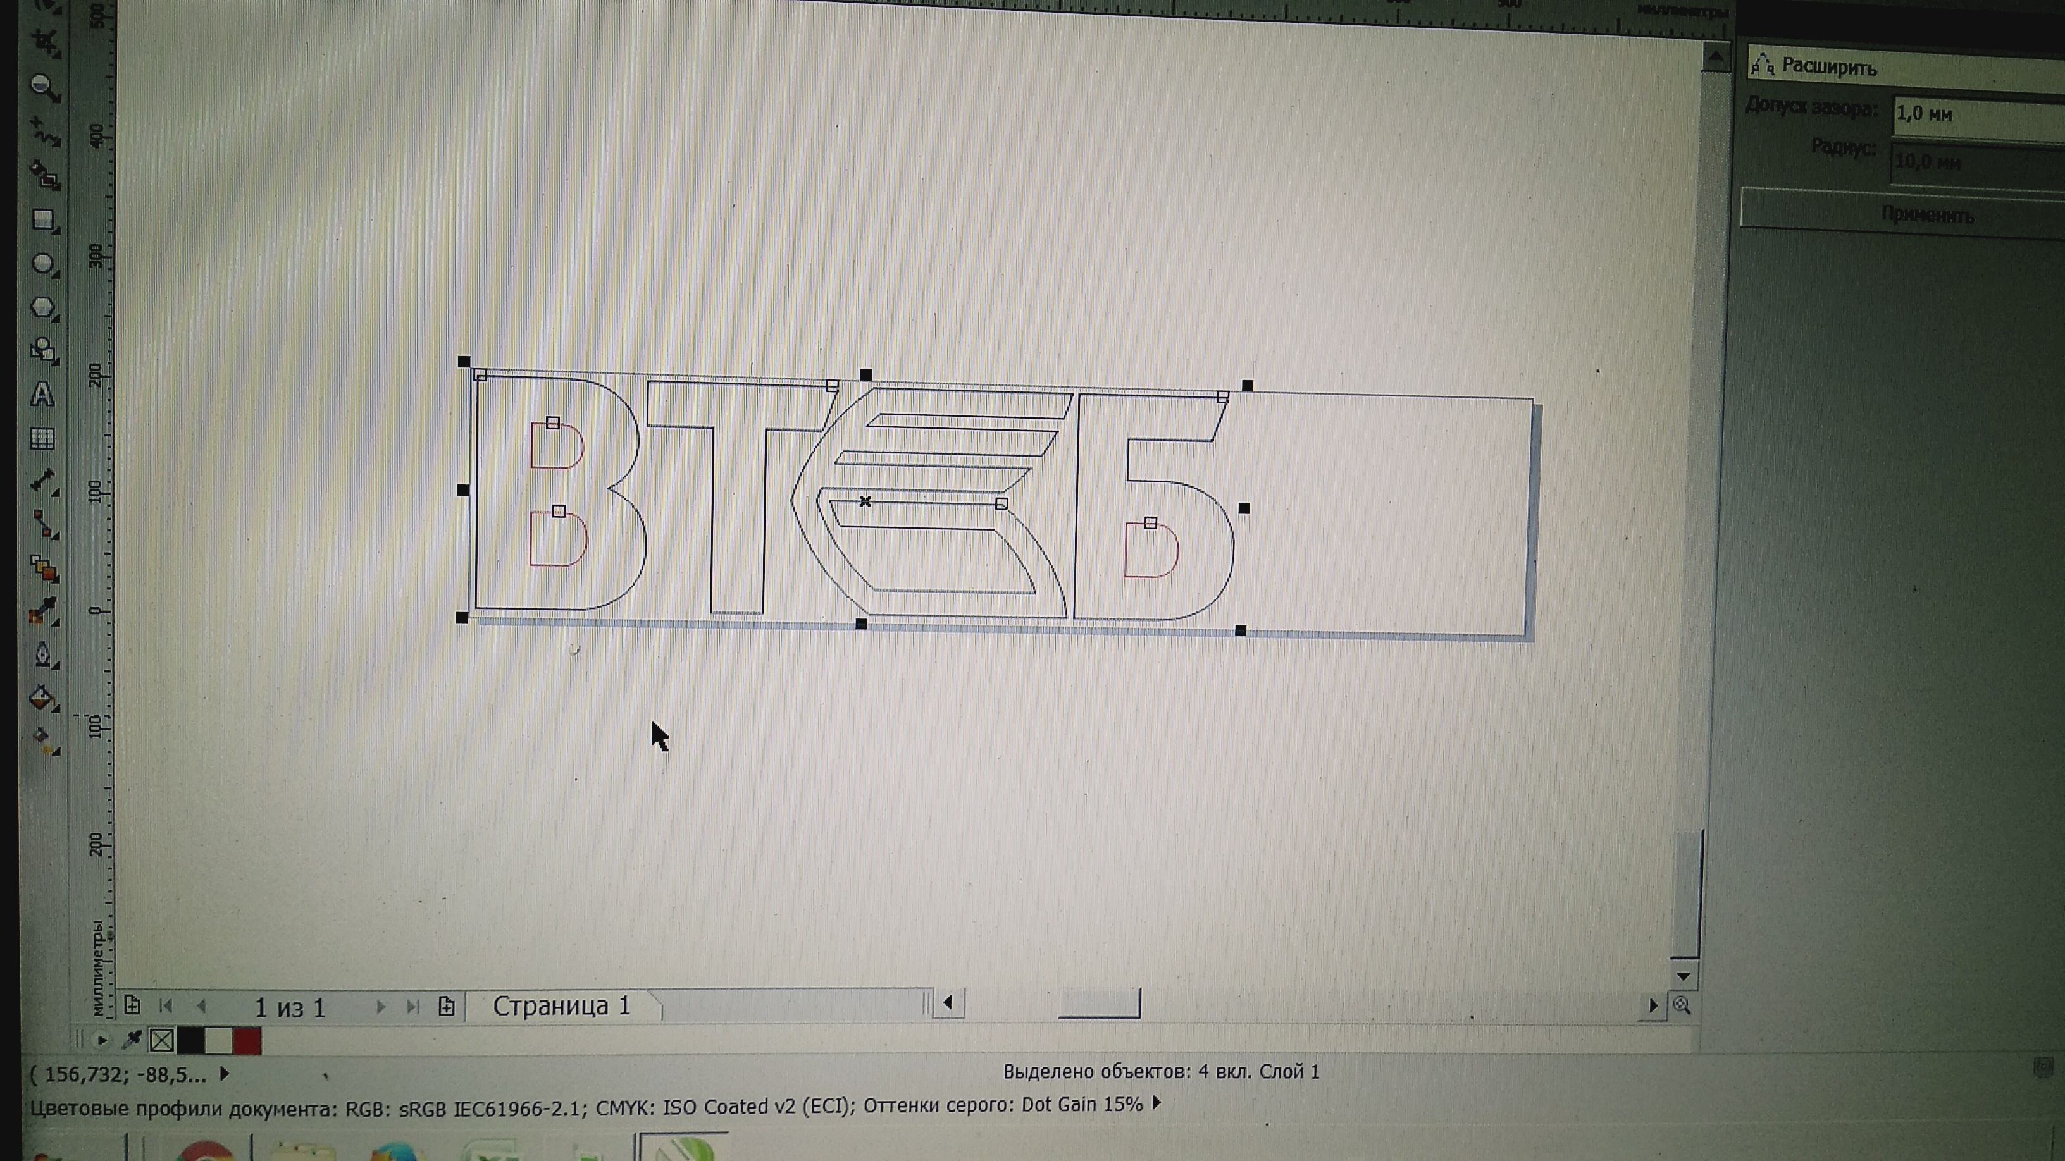Add new page icon before page counter
The width and height of the screenshot is (2065, 1161).
click(132, 1005)
